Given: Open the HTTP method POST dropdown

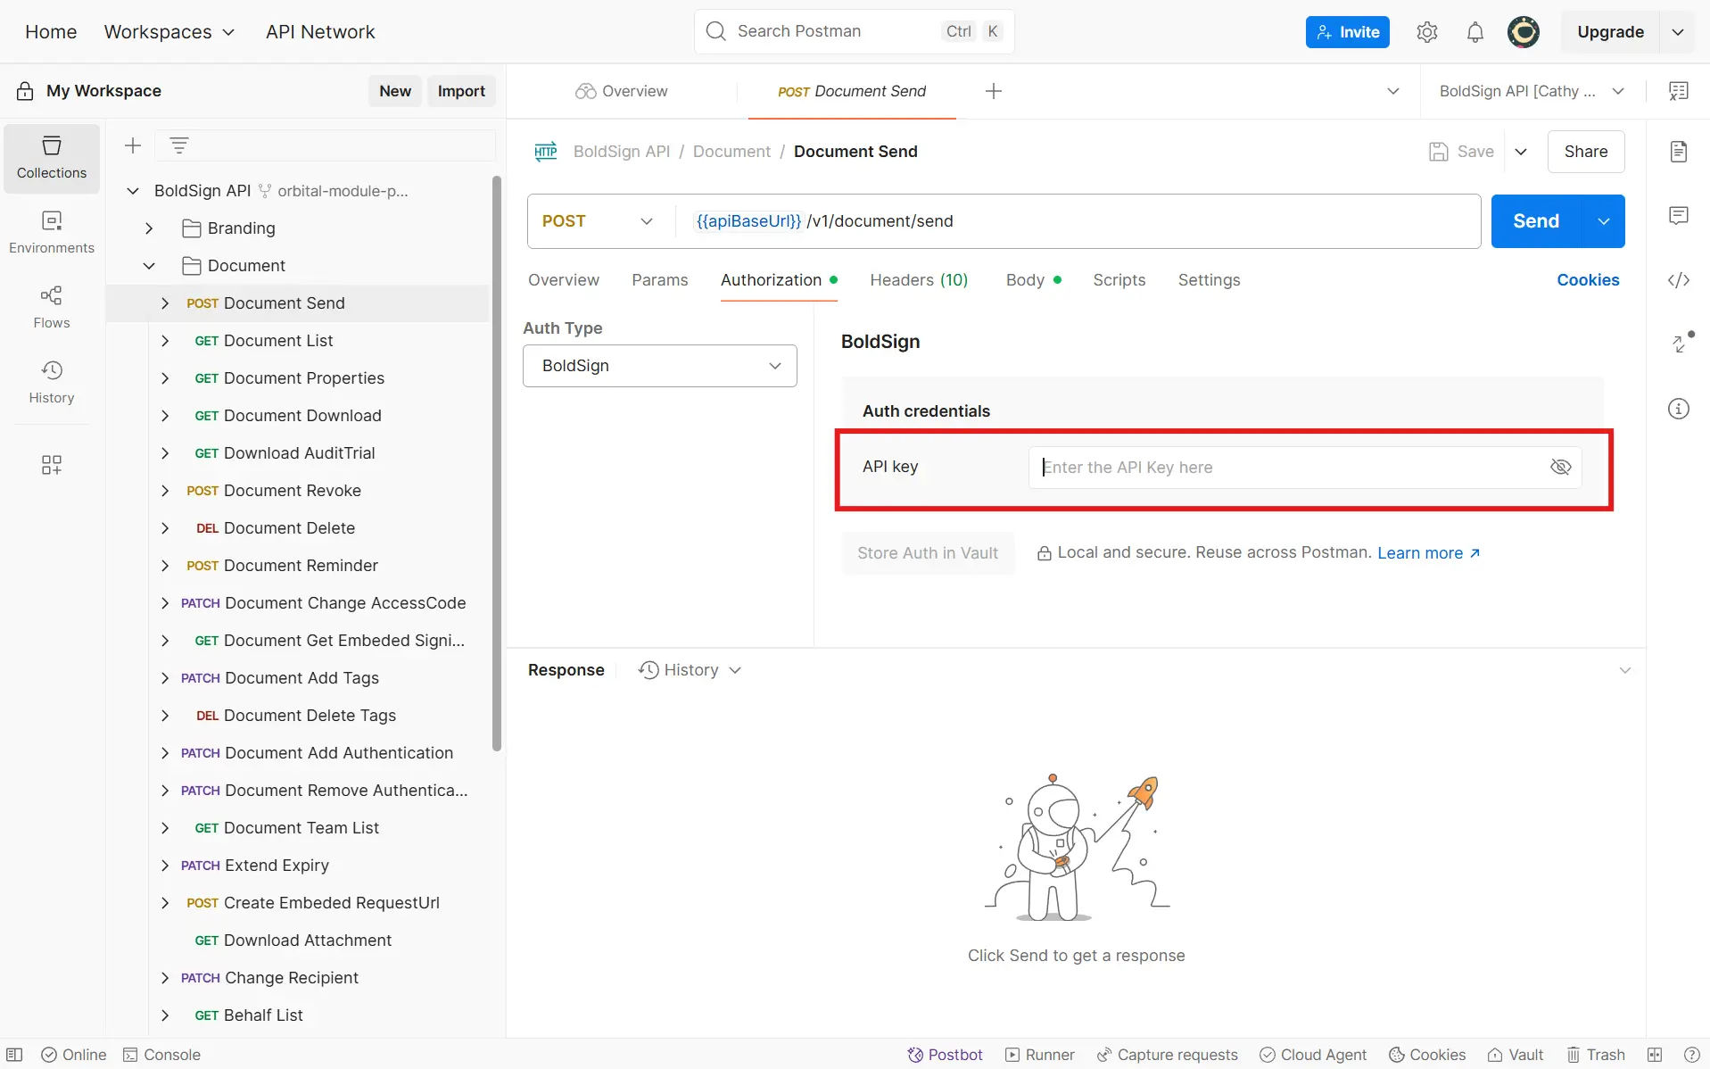Looking at the screenshot, I should (598, 221).
